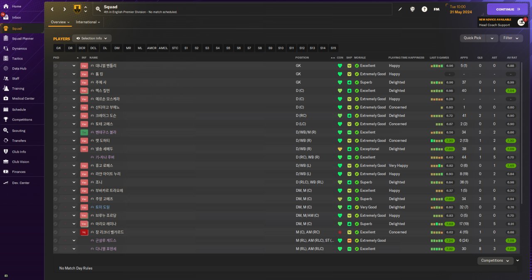Click the date 21 May 2024 display

point(461,12)
